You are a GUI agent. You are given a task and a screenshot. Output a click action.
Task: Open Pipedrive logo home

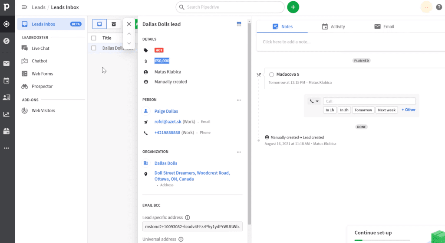tap(6, 7)
